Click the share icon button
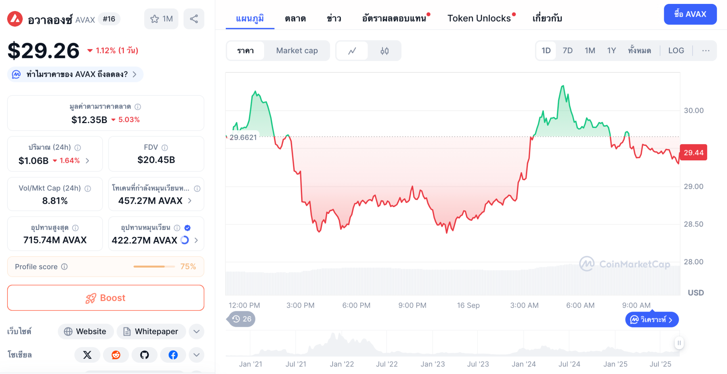The height and width of the screenshot is (374, 727). (x=194, y=19)
